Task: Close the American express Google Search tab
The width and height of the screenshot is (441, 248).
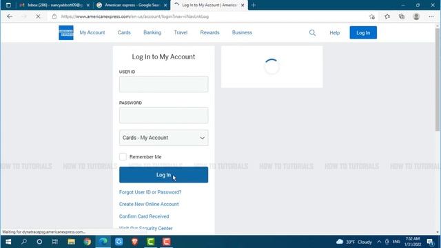Action: click(x=165, y=5)
